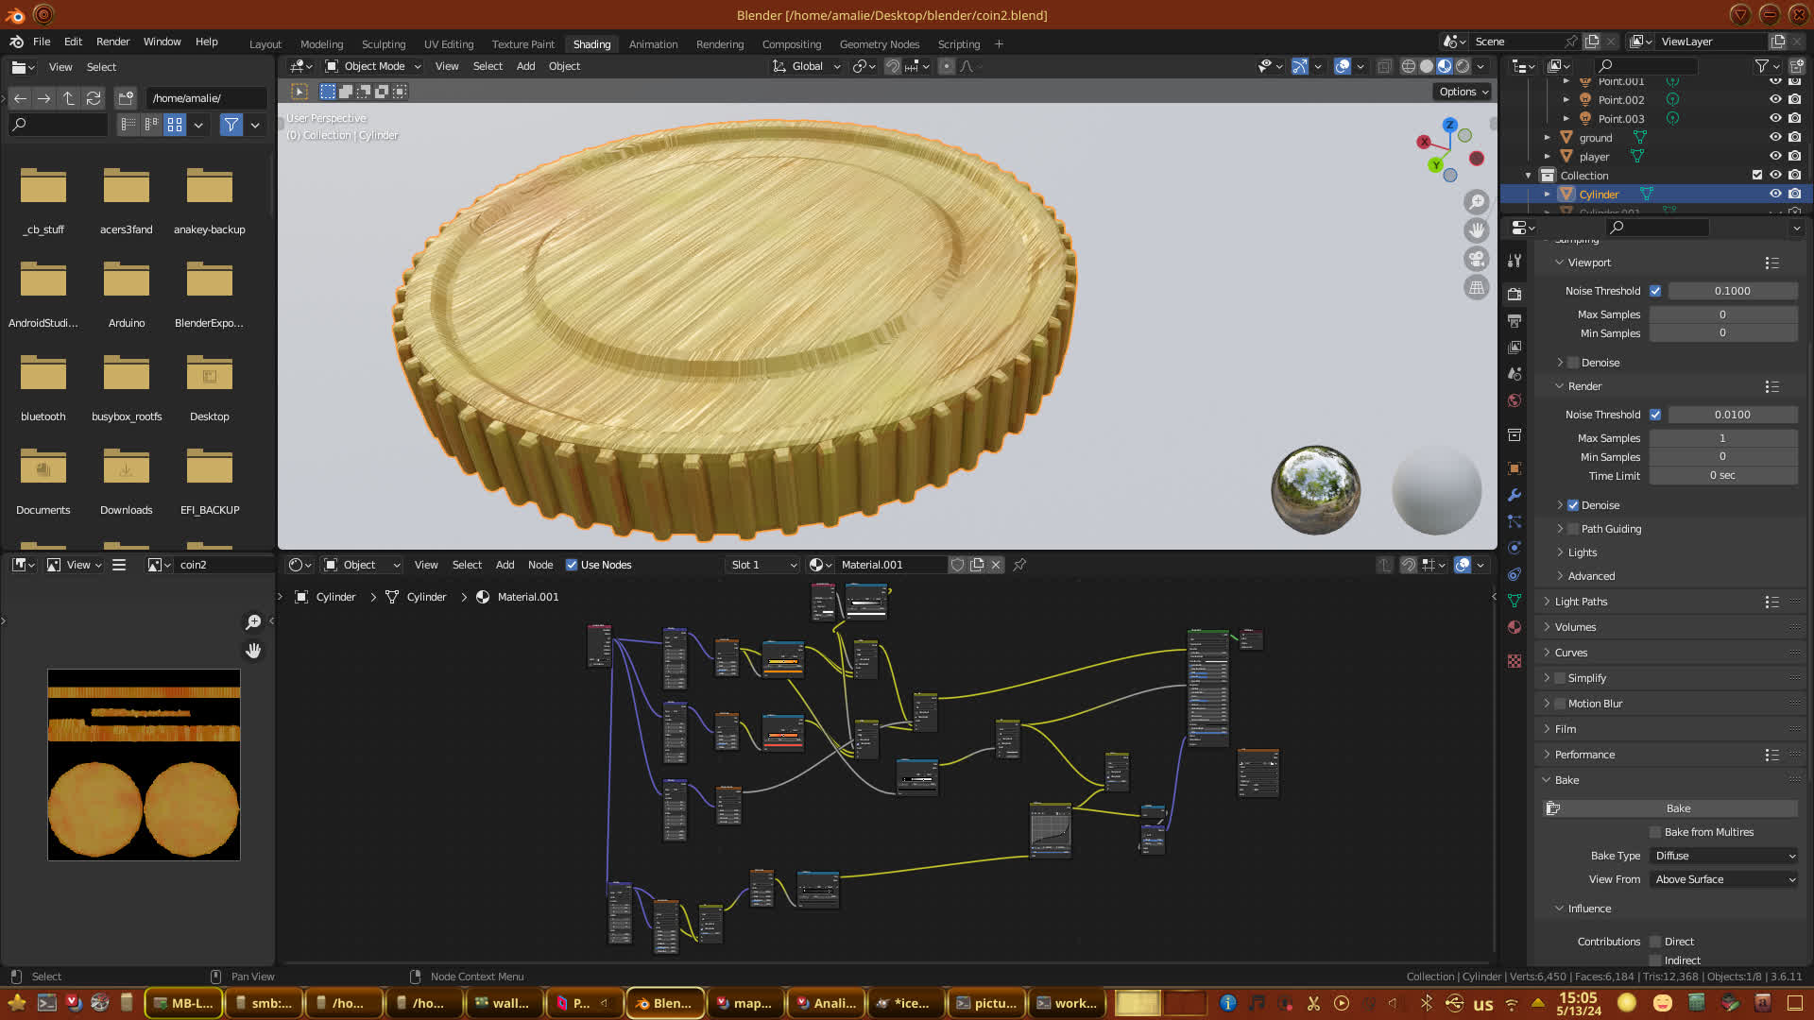Adjust the render Noise Threshold 0.0100 field
Image resolution: width=1814 pixels, height=1020 pixels.
point(1732,415)
